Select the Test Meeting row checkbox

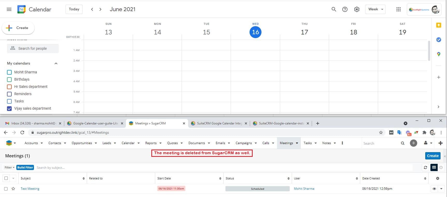(x=6, y=189)
